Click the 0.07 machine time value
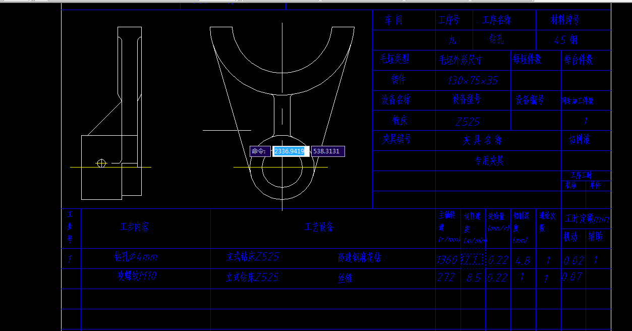This screenshot has width=632, height=331. 572,277
